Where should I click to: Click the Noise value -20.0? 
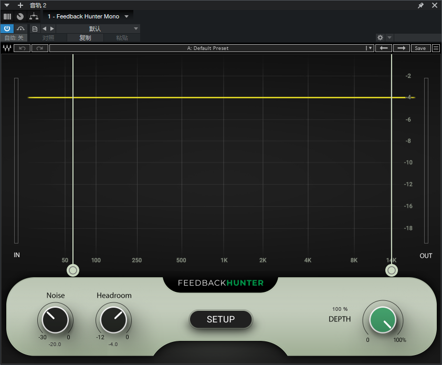(x=55, y=344)
